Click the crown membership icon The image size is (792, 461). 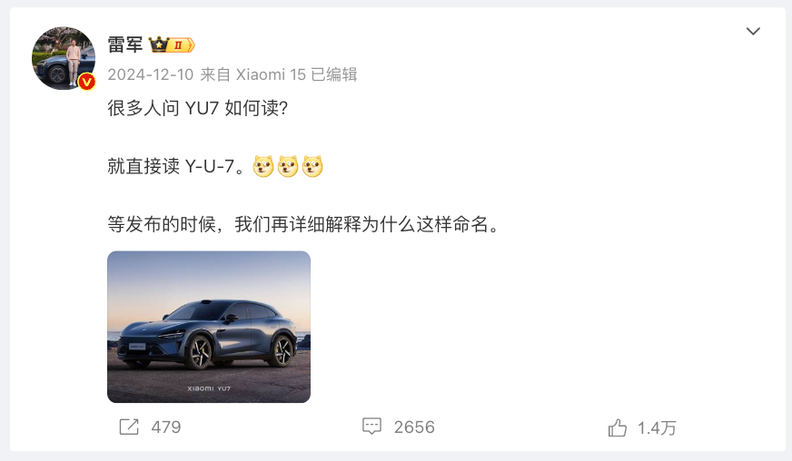point(159,44)
